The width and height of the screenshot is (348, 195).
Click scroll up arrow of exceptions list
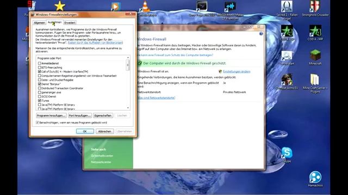tap(128, 58)
